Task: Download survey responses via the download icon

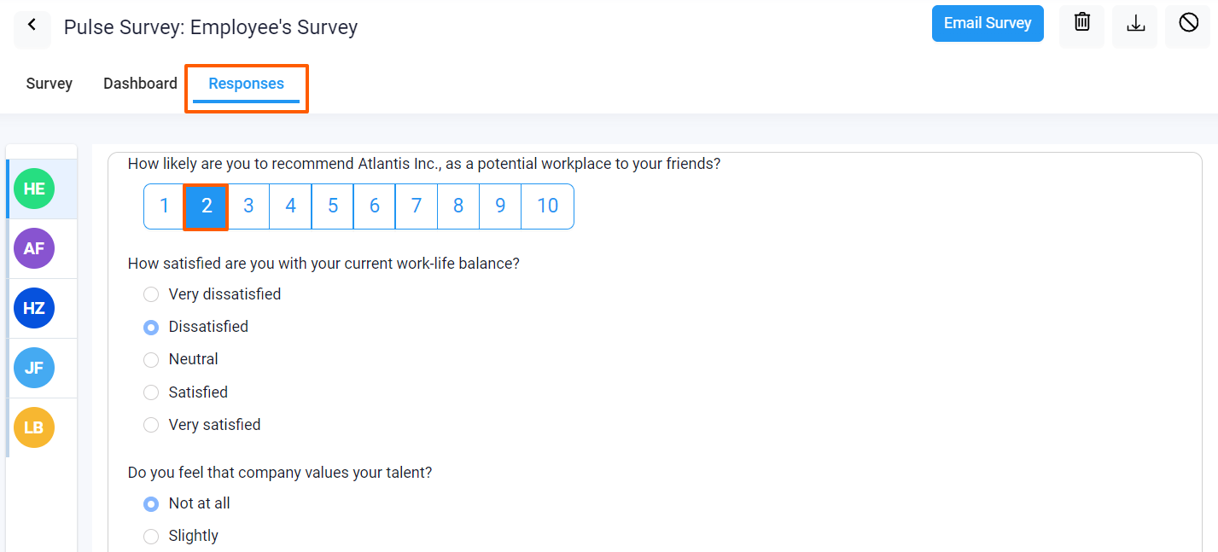Action: point(1134,23)
